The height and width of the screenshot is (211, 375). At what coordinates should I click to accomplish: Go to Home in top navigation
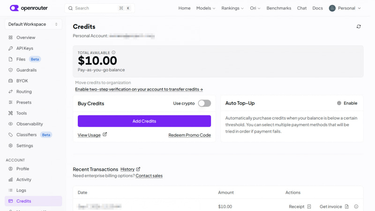pyautogui.click(x=184, y=8)
